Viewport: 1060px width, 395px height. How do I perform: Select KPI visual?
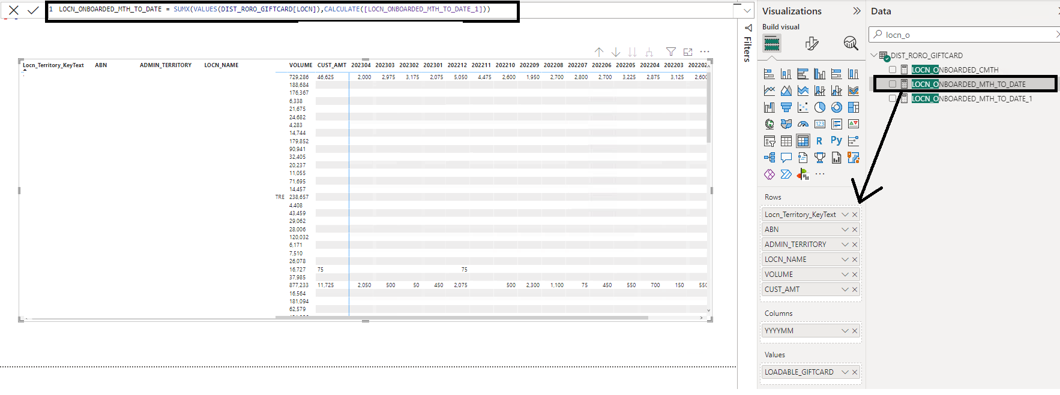click(854, 124)
